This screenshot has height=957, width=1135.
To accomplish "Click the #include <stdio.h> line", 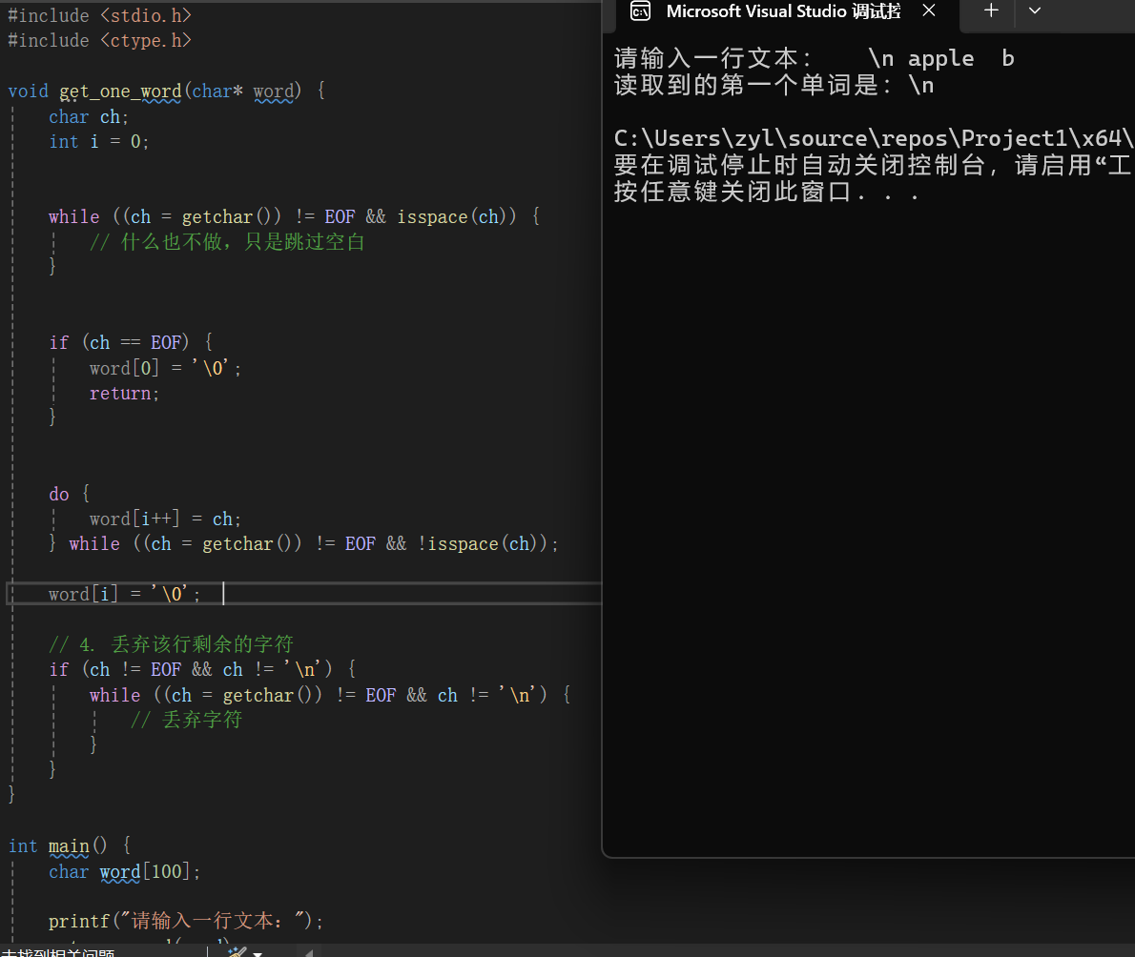I will click(100, 15).
